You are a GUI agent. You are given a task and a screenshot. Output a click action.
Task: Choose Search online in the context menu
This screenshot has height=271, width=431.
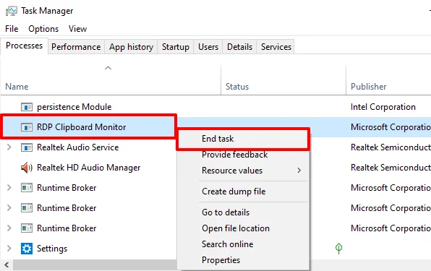point(243,244)
